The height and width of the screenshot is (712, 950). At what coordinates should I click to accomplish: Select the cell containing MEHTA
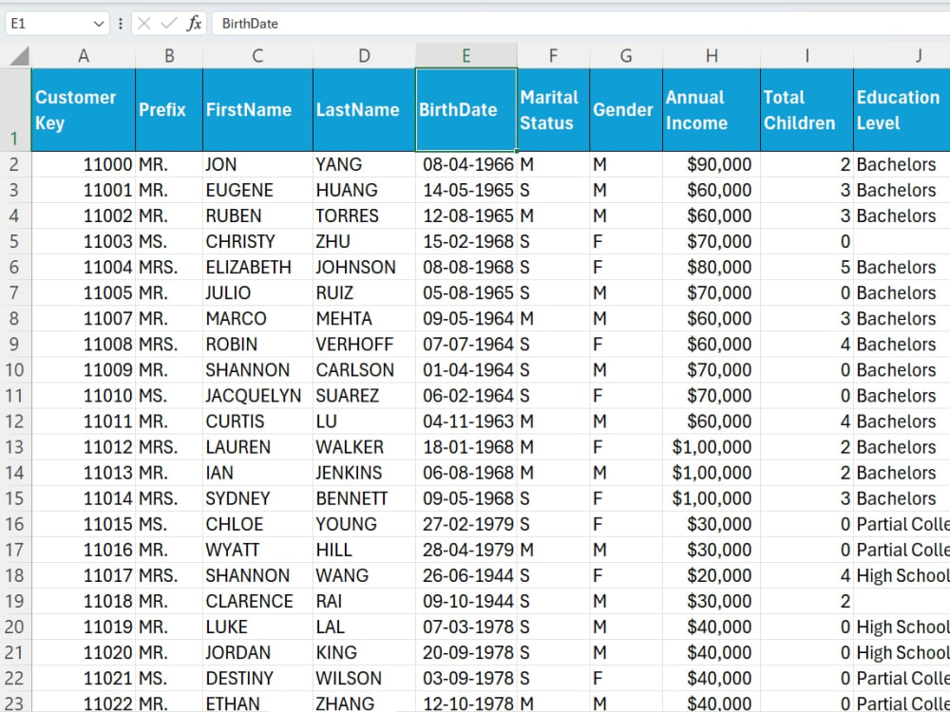click(x=364, y=318)
